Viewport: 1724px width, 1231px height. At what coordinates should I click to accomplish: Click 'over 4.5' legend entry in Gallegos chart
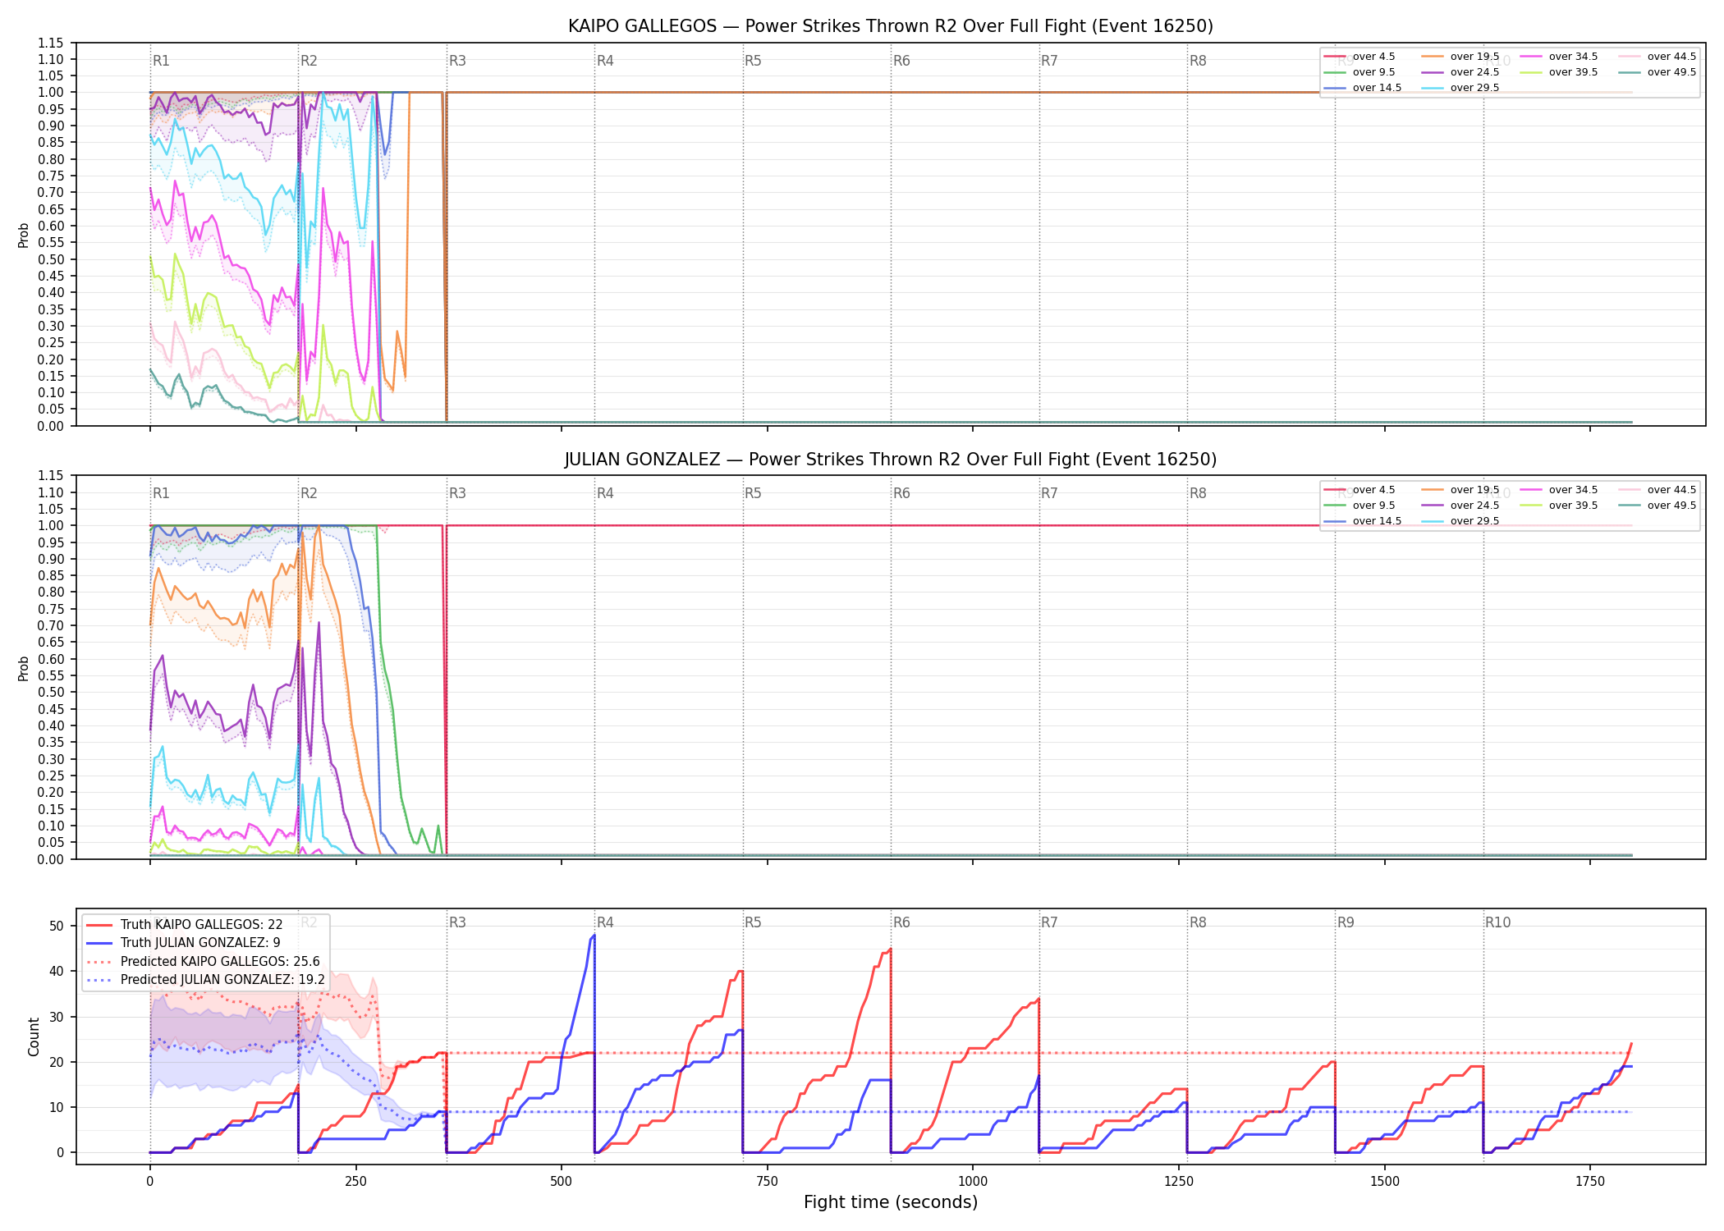coord(1359,57)
